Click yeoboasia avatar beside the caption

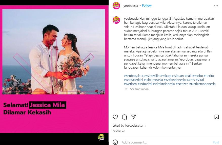[x=116, y=20]
